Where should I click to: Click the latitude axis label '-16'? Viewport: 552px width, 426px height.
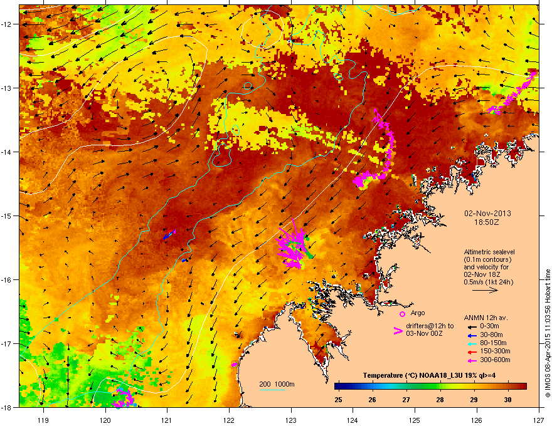[7, 280]
